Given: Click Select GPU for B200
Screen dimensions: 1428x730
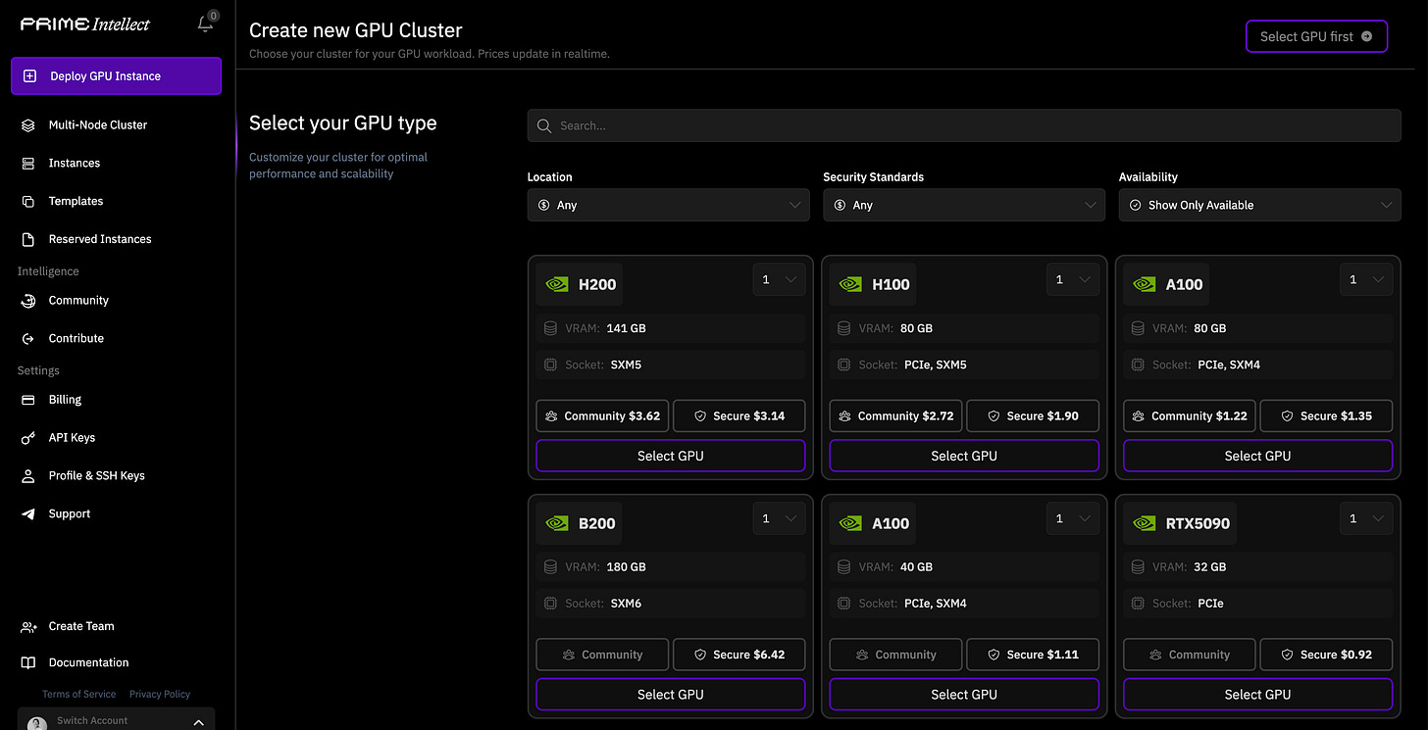Looking at the screenshot, I should click(671, 695).
